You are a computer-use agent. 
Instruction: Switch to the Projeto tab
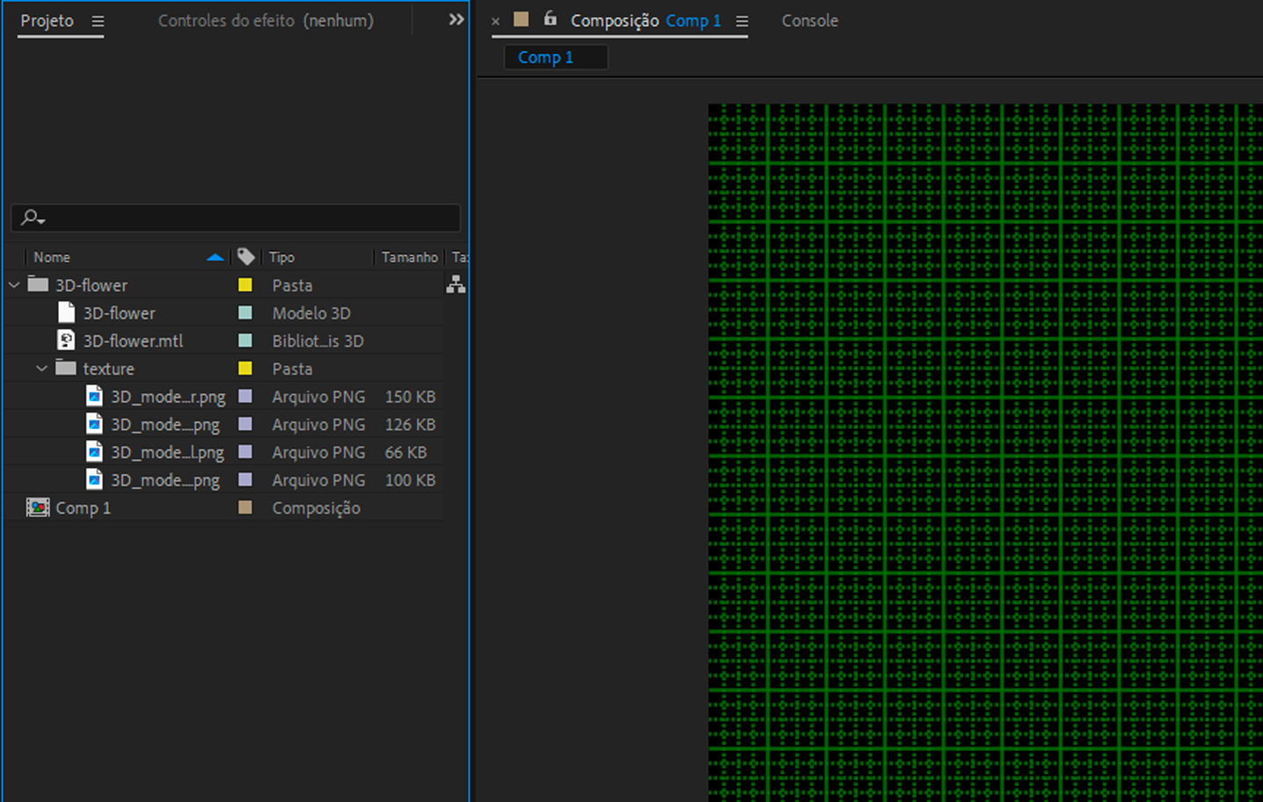click(47, 20)
